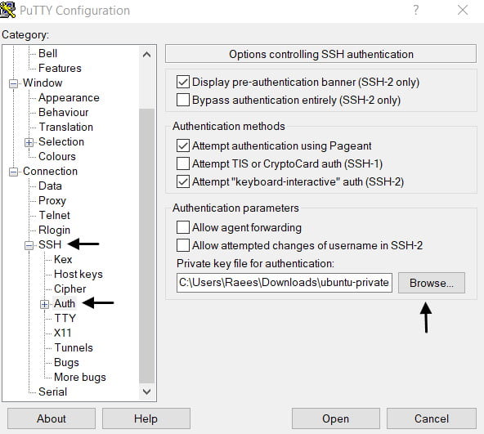484x434 pixels.
Task: Click the category list scroll up arrow
Action: 147,55
